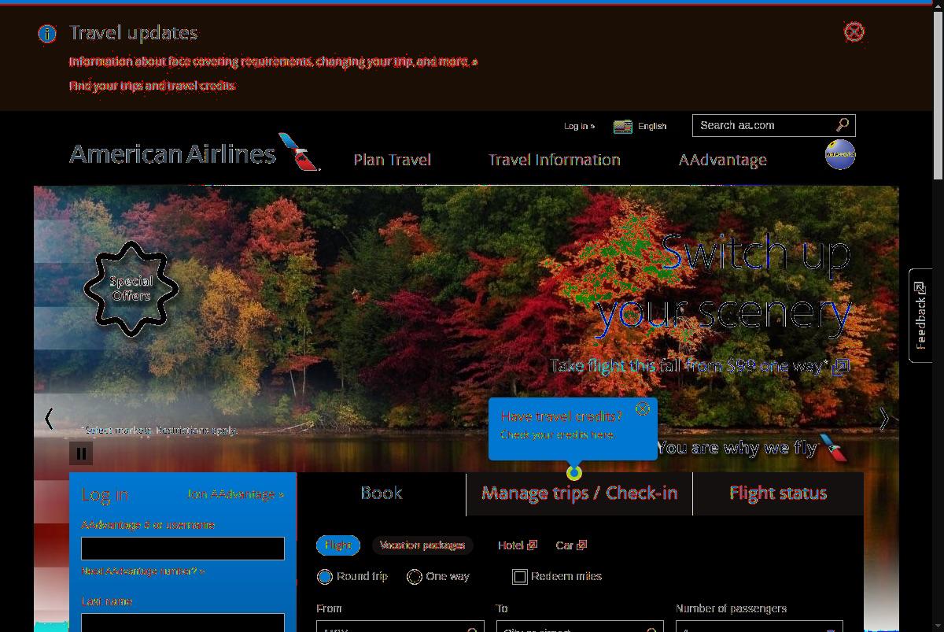This screenshot has width=944, height=632.
Task: Pause the hero carousel
Action: pyautogui.click(x=81, y=453)
